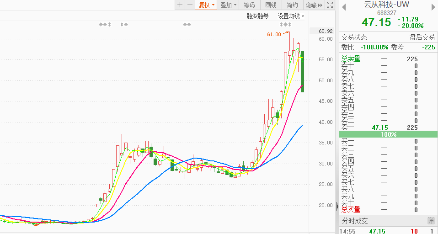
Task: Collapse side panel via divider arrow
Action: click(337, 207)
